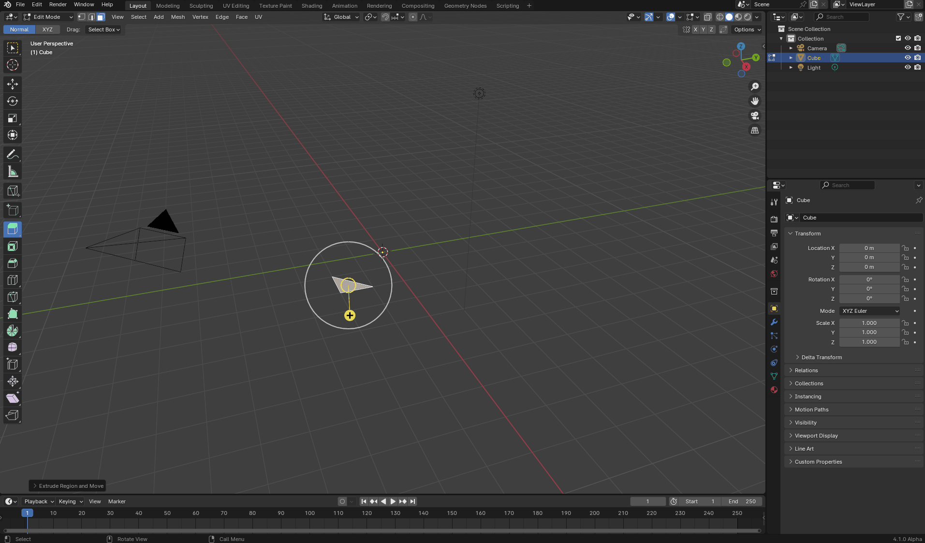Open the File menu

20,4
